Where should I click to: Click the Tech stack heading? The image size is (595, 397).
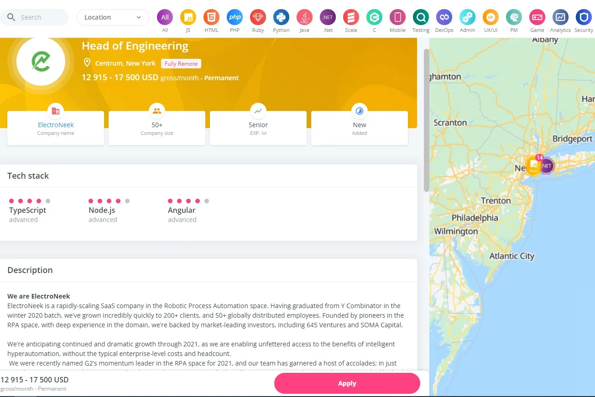coord(28,176)
